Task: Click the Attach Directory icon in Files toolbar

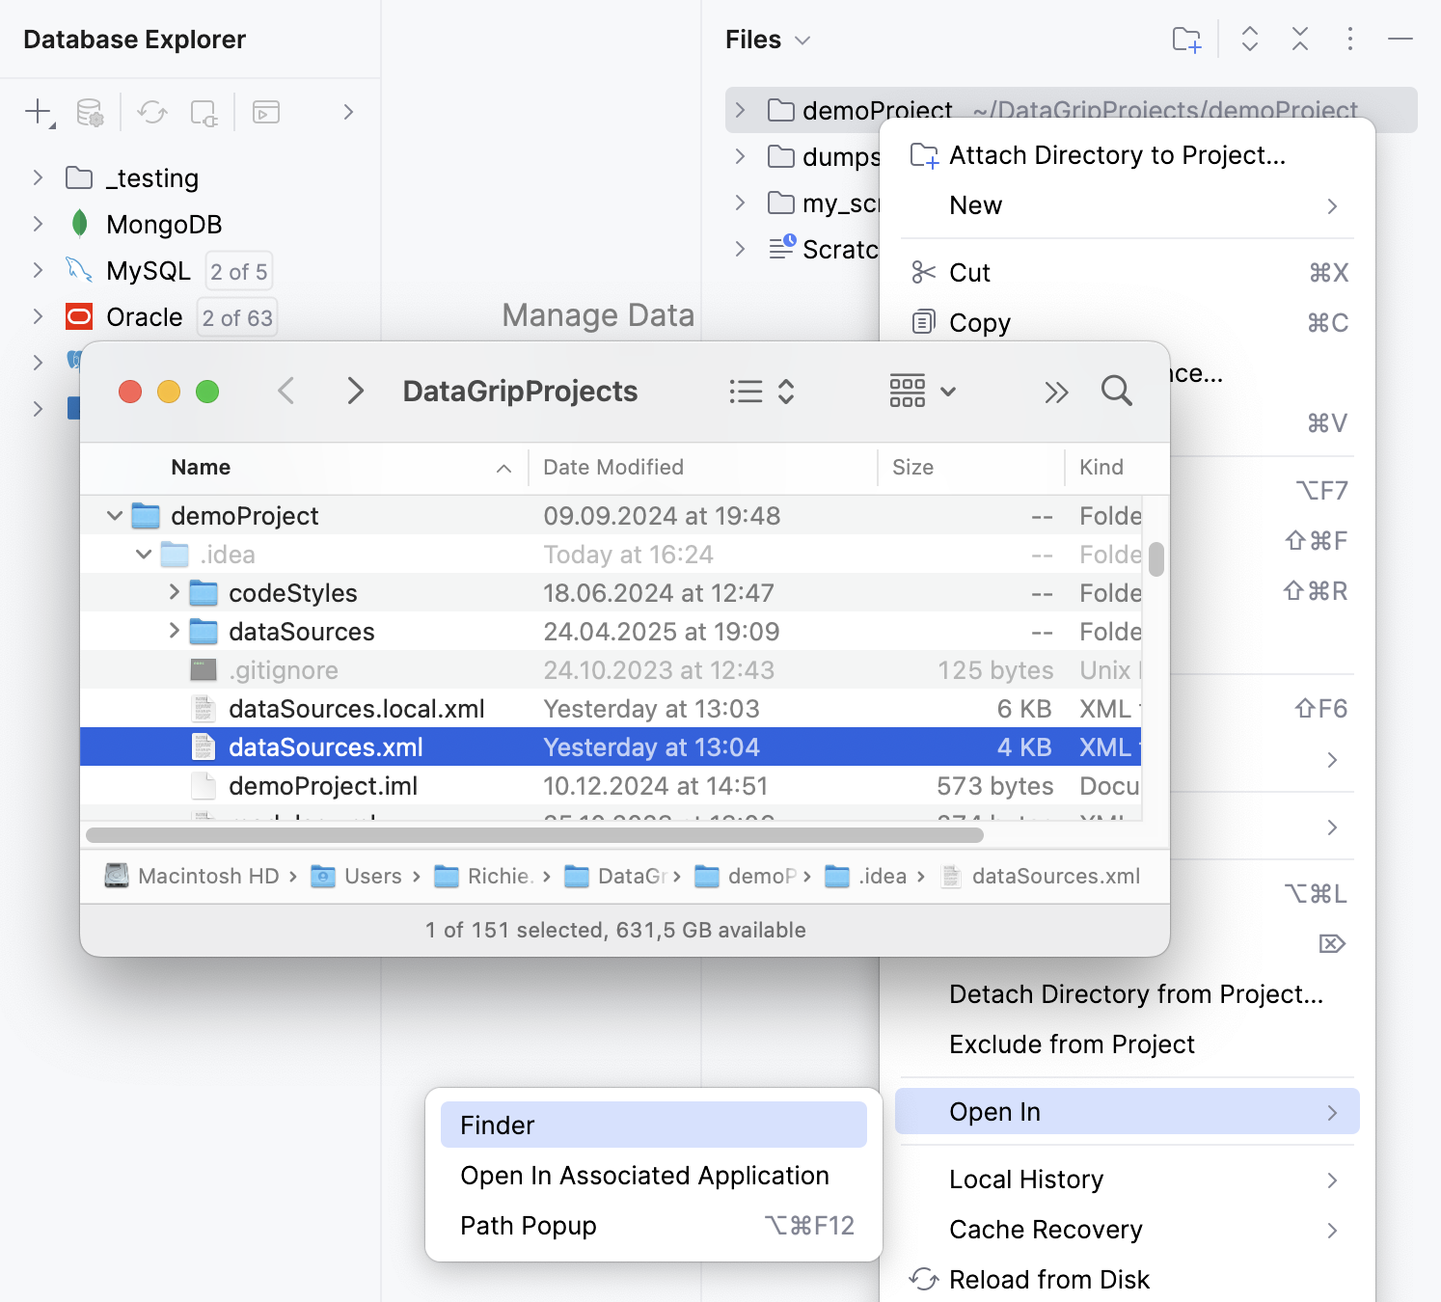Action: 1186,40
